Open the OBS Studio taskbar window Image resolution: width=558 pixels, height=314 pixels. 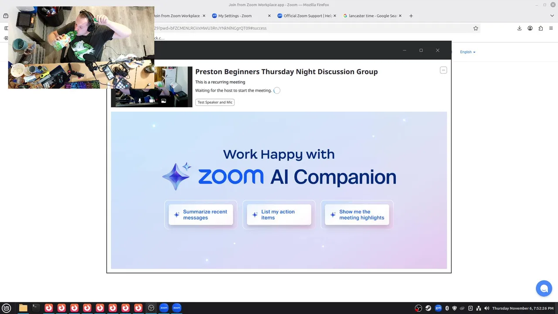(151, 308)
